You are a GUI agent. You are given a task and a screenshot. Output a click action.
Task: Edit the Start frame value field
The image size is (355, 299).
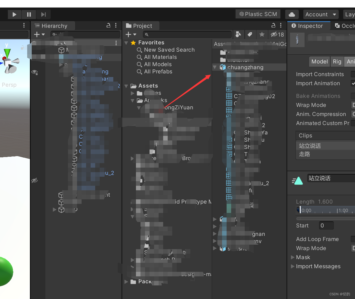(326, 225)
